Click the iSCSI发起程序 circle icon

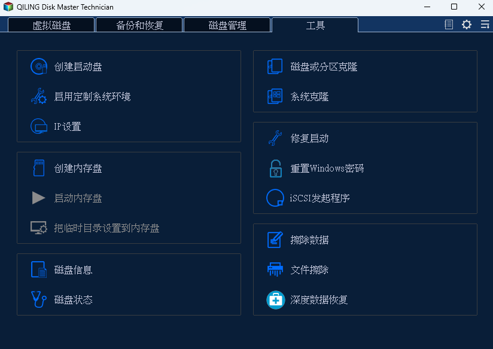(x=275, y=198)
